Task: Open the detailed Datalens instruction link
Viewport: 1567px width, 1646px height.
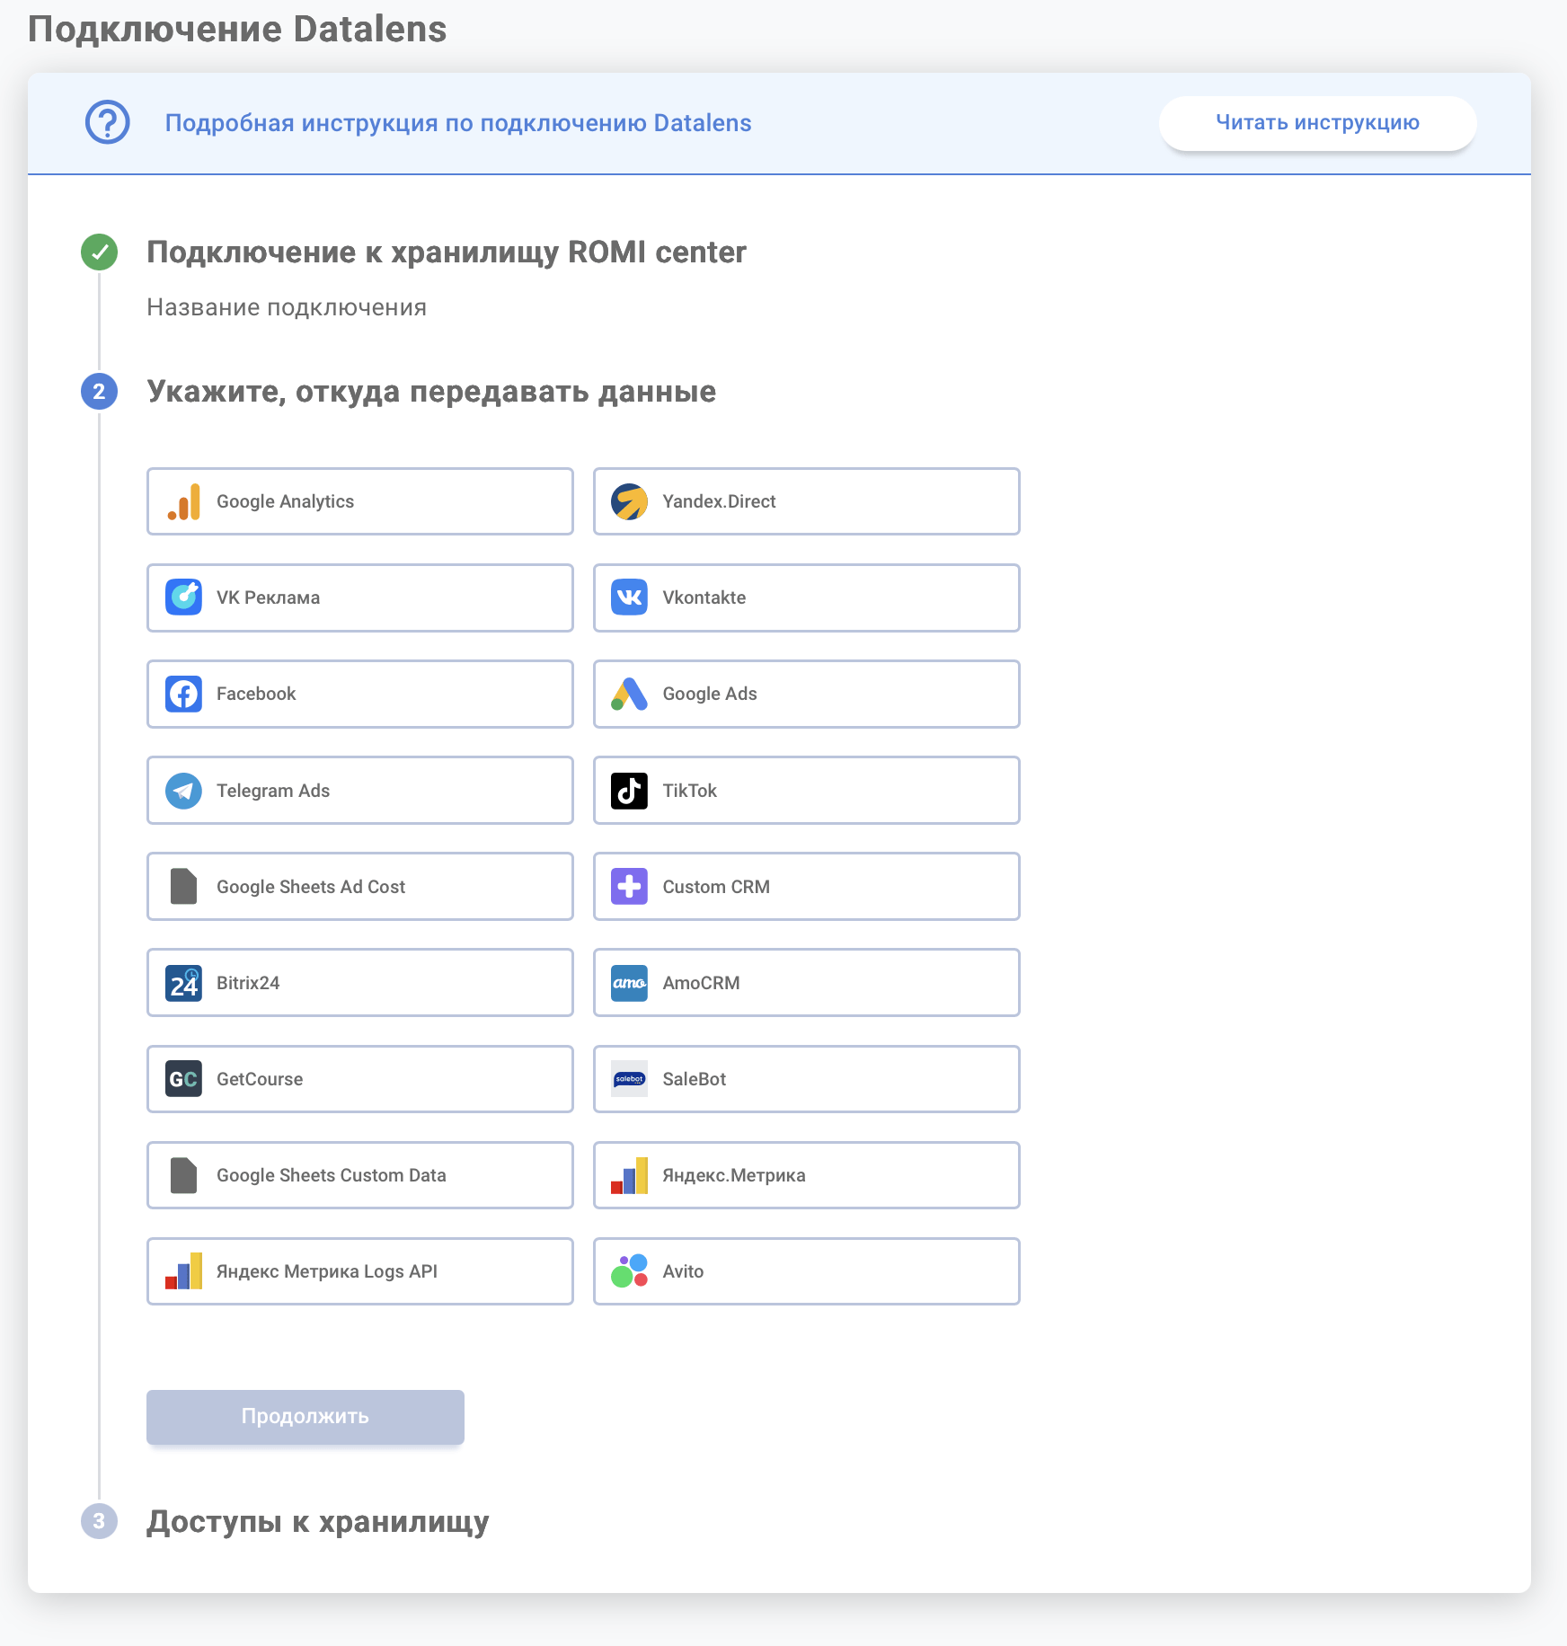Action: point(458,123)
